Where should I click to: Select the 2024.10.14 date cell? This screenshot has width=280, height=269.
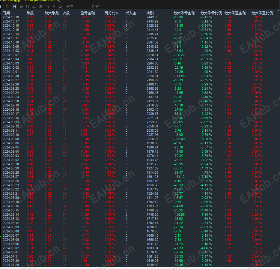pyautogui.click(x=11, y=34)
